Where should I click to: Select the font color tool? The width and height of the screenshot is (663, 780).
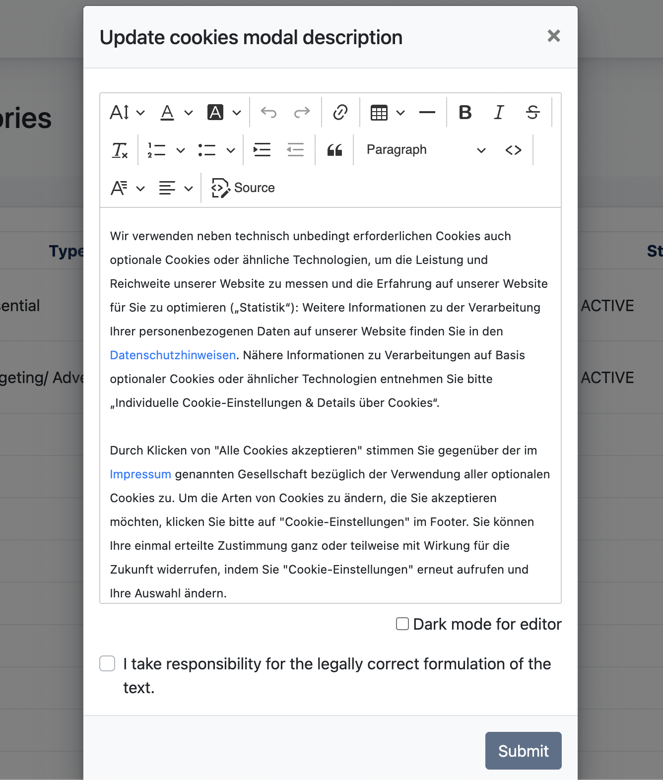pyautogui.click(x=168, y=113)
